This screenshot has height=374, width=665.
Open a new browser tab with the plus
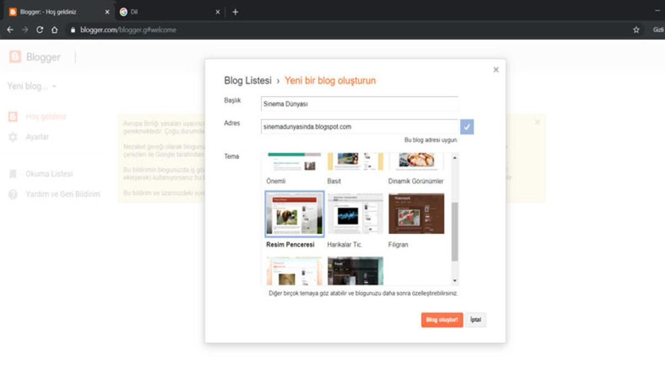(x=236, y=11)
